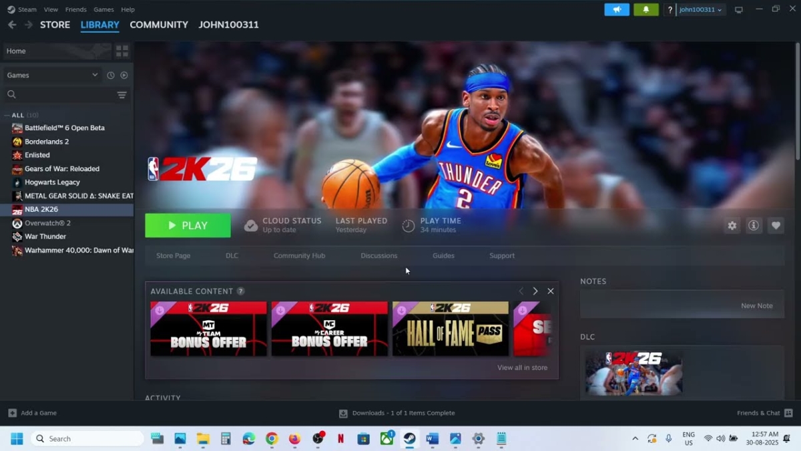The width and height of the screenshot is (801, 451).
Task: Show hidden system tray icons chevron
Action: point(635,439)
